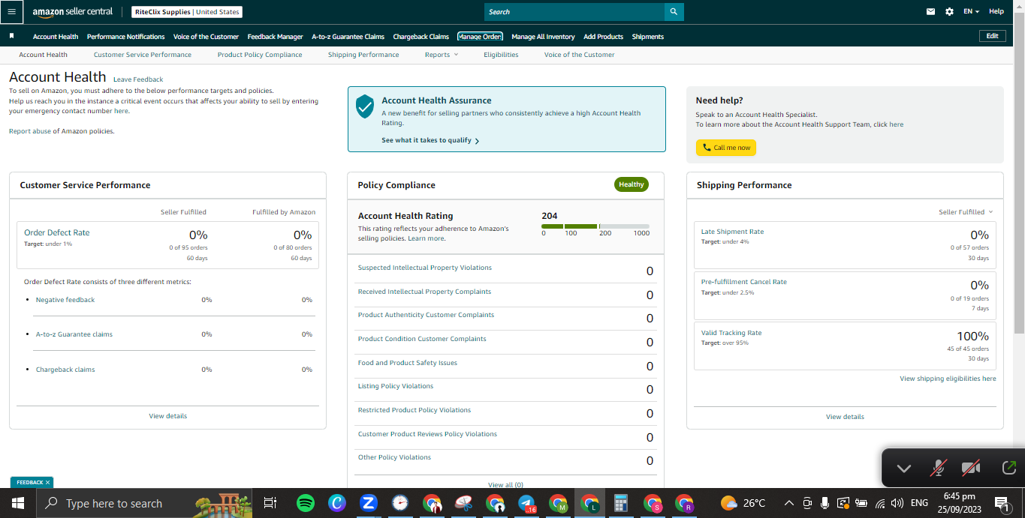This screenshot has height=518, width=1025.
Task: Click the amazon seller central logo
Action: click(x=73, y=12)
